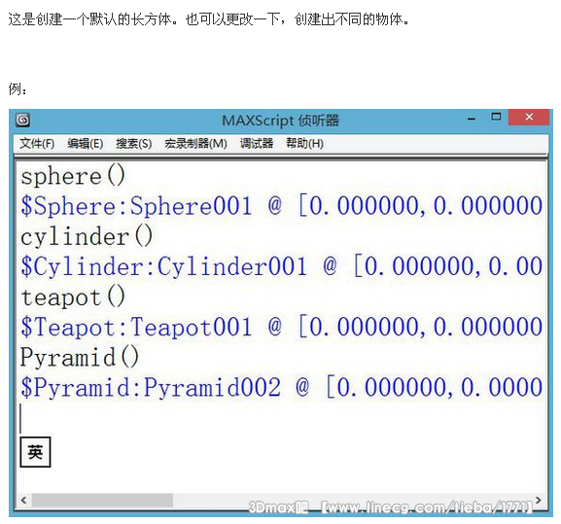
Task: Click the Pyramid() command line
Action: click(x=80, y=358)
